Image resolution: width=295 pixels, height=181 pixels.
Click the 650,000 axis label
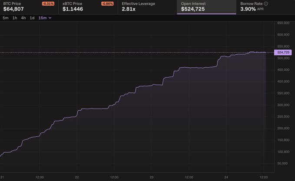(x=283, y=23)
